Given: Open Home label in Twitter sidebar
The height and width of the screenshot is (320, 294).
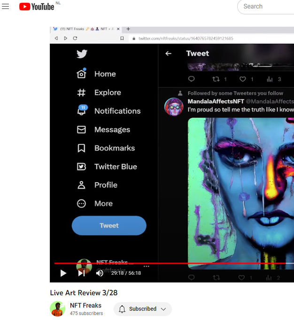Looking at the screenshot, I should [x=105, y=74].
